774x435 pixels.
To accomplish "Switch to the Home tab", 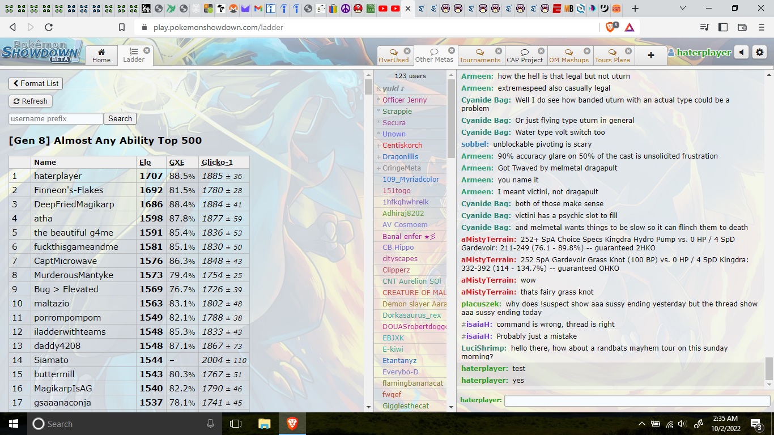I will click(101, 55).
